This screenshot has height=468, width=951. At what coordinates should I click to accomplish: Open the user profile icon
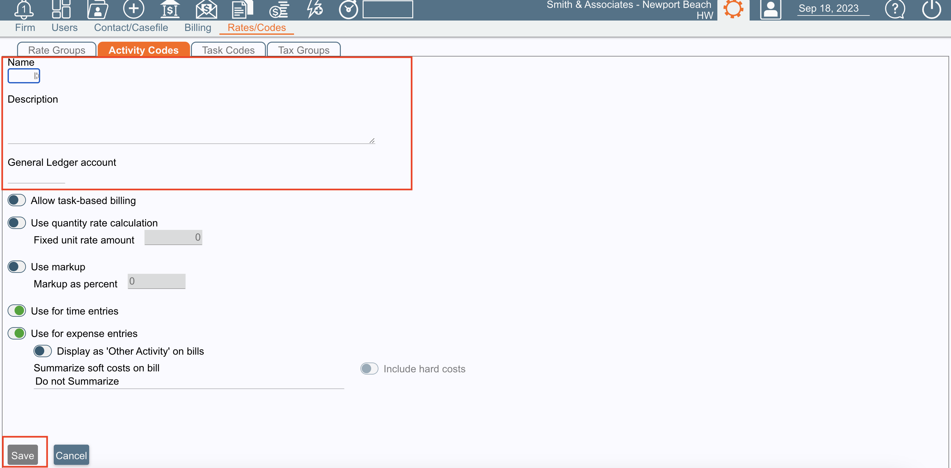coord(770,9)
